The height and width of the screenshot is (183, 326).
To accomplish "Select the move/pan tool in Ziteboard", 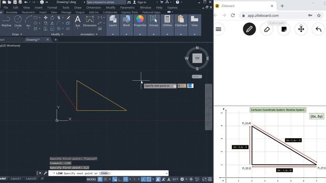I will [301, 29].
